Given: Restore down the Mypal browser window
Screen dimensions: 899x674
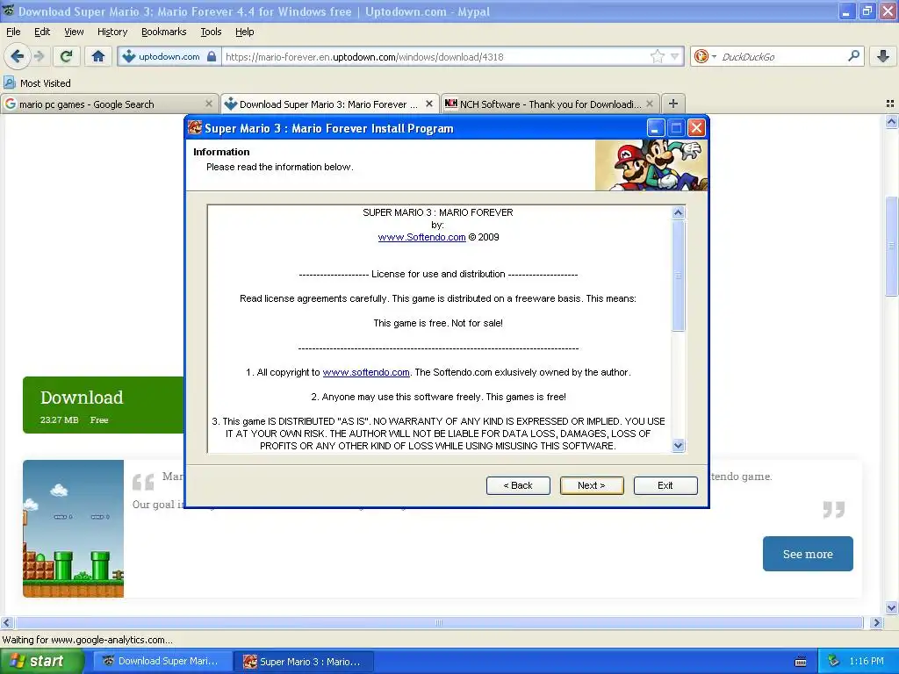Looking at the screenshot, I should (867, 11).
